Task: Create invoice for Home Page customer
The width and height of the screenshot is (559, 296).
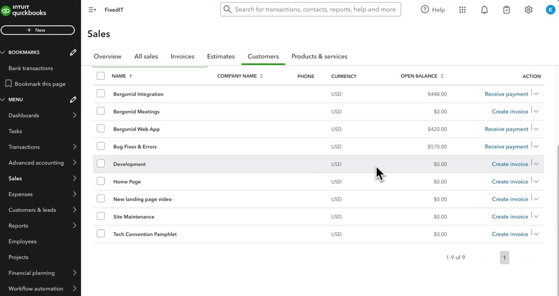Action: [510, 181]
